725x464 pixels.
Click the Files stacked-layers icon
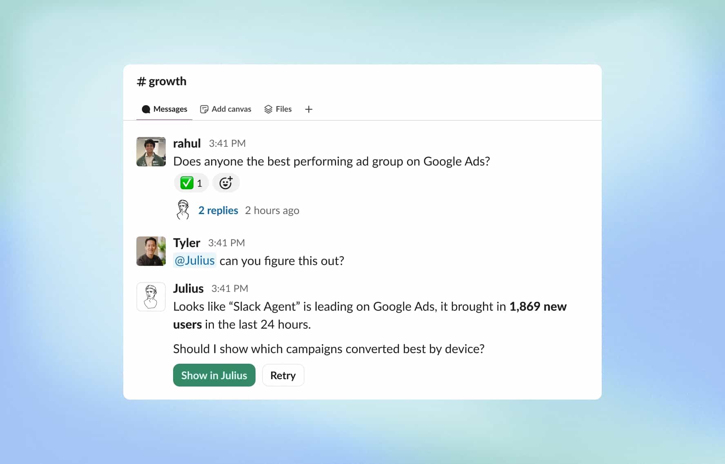point(268,109)
